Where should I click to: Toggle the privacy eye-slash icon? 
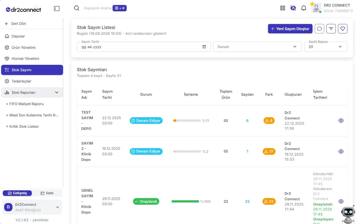tap(293, 8)
